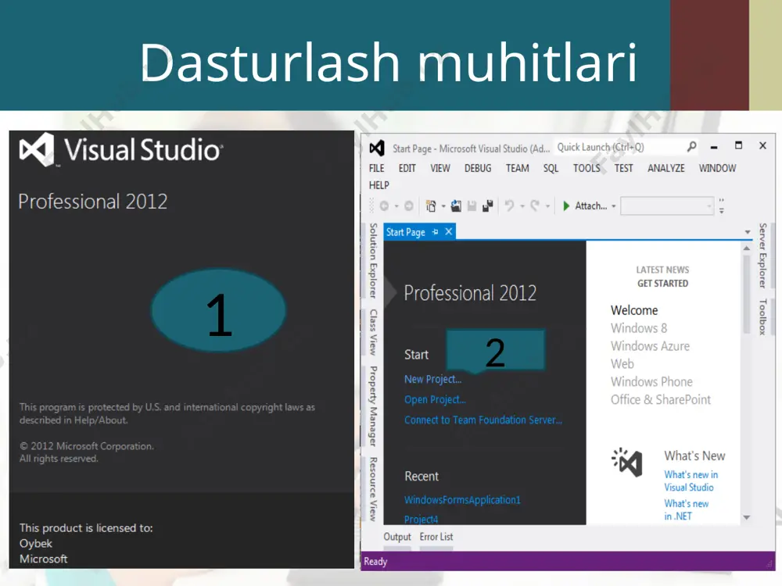Open the Toolbox side tab
The height and width of the screenshot is (586, 782).
point(762,317)
